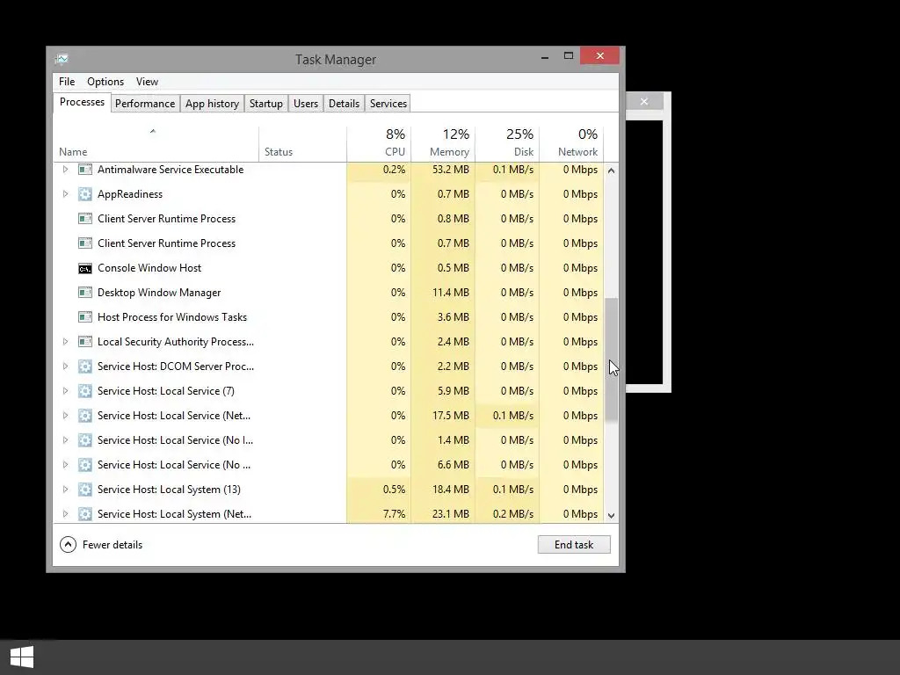Expand Service Host: Local Service (Net...
The width and height of the screenshot is (900, 675).
coord(65,416)
